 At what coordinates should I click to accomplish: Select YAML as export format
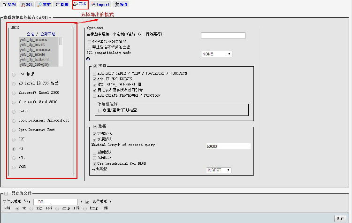pyautogui.click(x=14, y=167)
